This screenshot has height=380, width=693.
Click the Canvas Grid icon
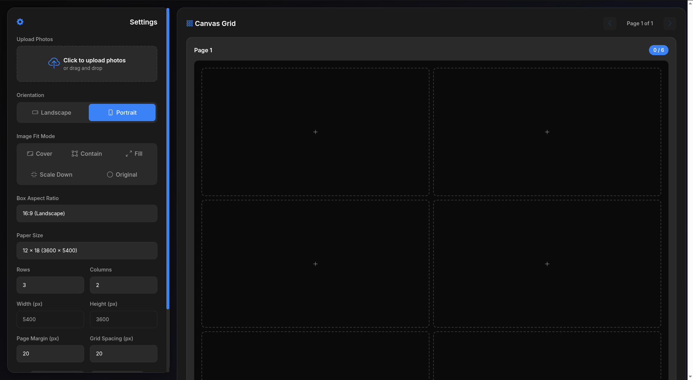[x=189, y=23]
